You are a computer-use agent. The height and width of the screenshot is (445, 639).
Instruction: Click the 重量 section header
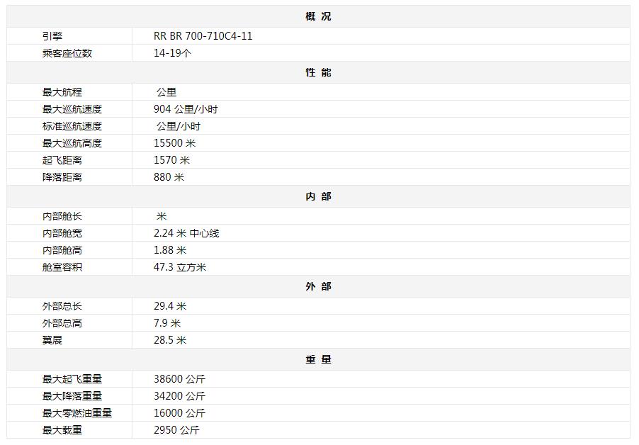click(x=318, y=359)
